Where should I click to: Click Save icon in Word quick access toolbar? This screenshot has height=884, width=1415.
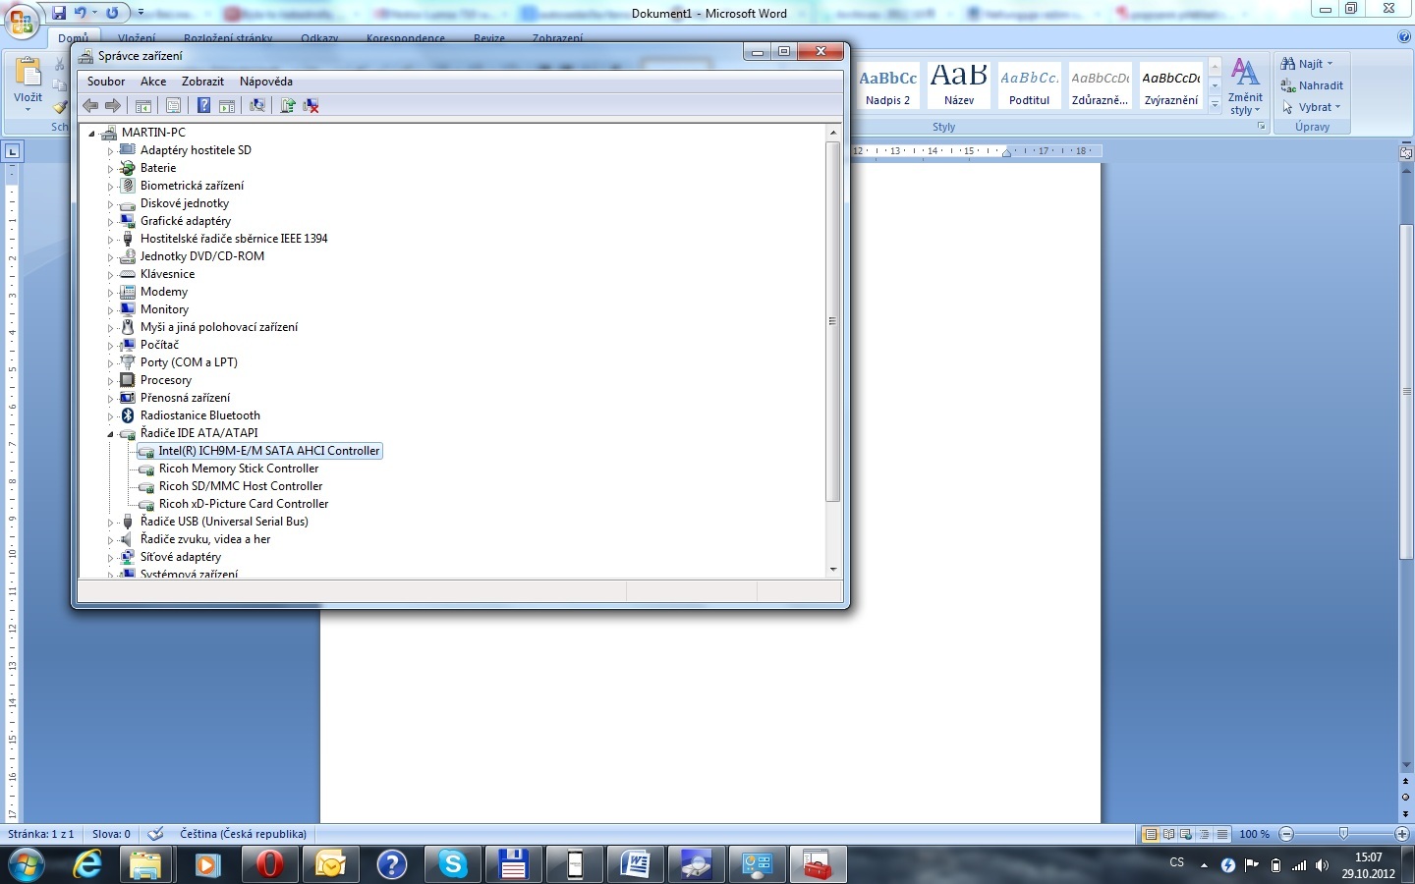pos(59,13)
